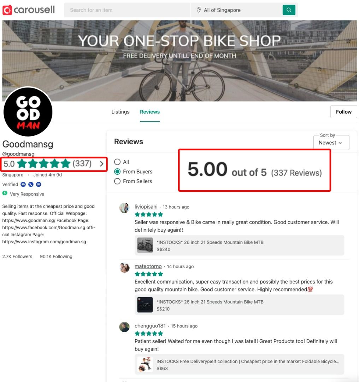Click the Search for an item field
Viewport: 359px width, 382px height.
pos(127,10)
